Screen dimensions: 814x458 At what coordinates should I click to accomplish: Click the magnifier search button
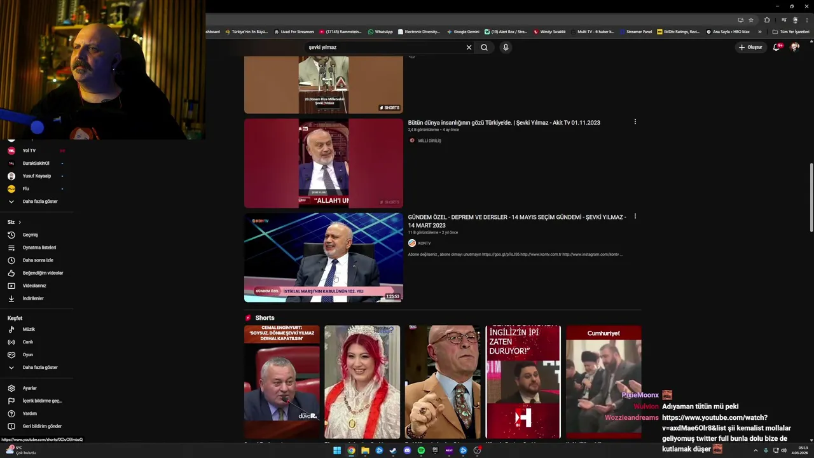point(484,47)
